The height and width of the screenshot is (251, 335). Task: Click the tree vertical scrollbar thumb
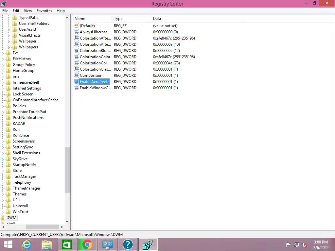67,170
